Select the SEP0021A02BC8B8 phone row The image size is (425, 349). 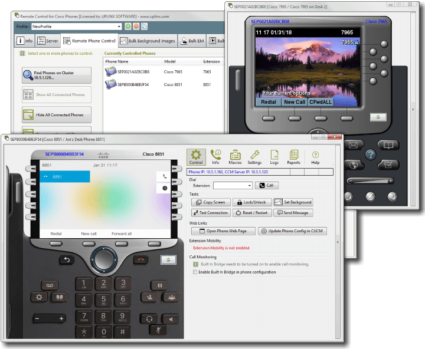coord(164,72)
